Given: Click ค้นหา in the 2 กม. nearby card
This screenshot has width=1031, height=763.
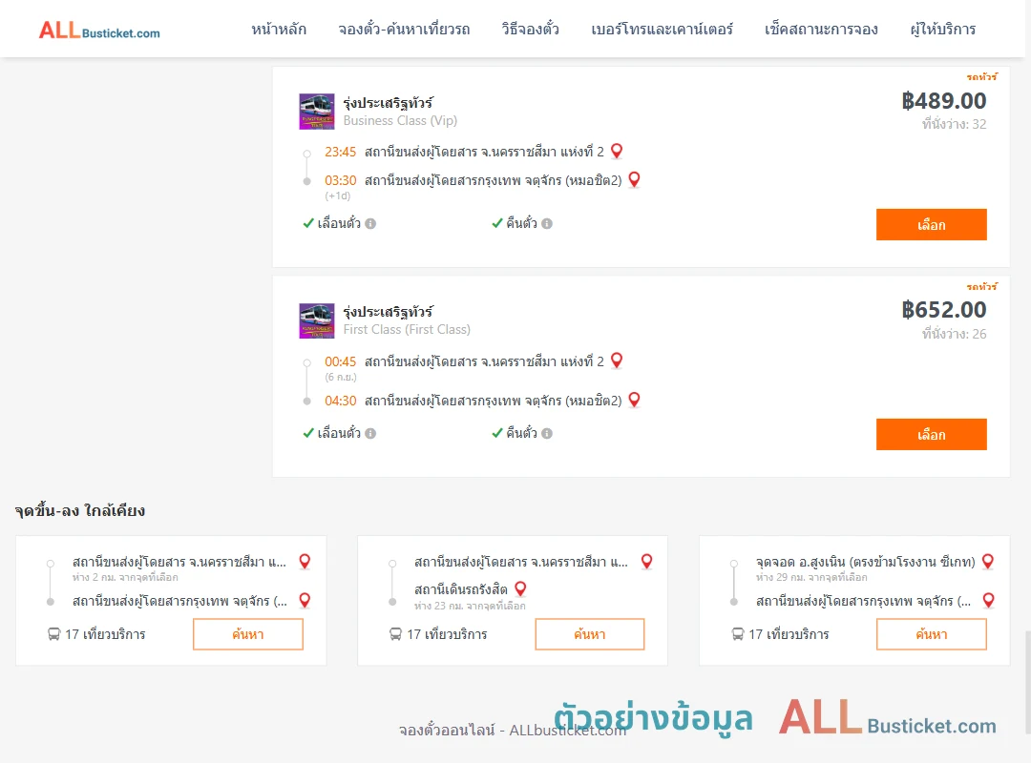Looking at the screenshot, I should pos(248,634).
